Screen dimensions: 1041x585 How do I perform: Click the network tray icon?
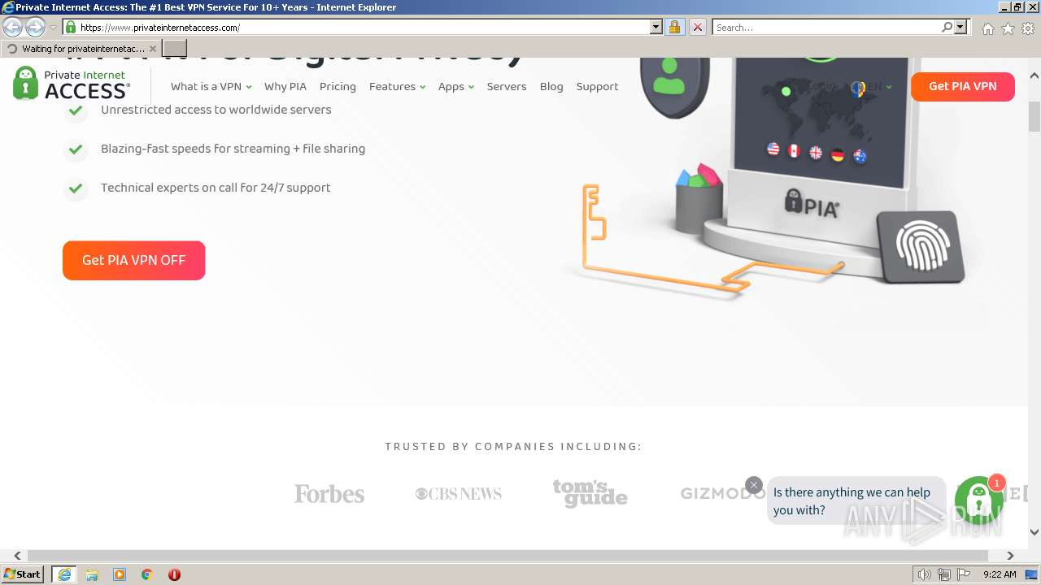point(944,574)
